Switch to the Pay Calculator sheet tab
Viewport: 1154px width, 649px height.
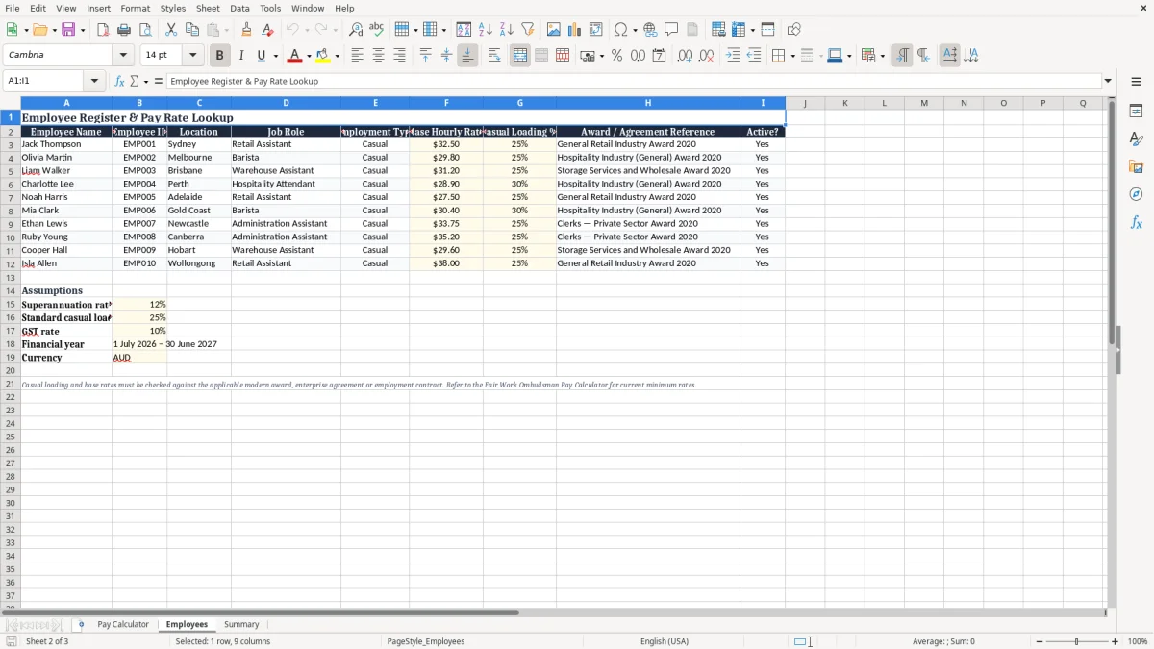pyautogui.click(x=123, y=624)
